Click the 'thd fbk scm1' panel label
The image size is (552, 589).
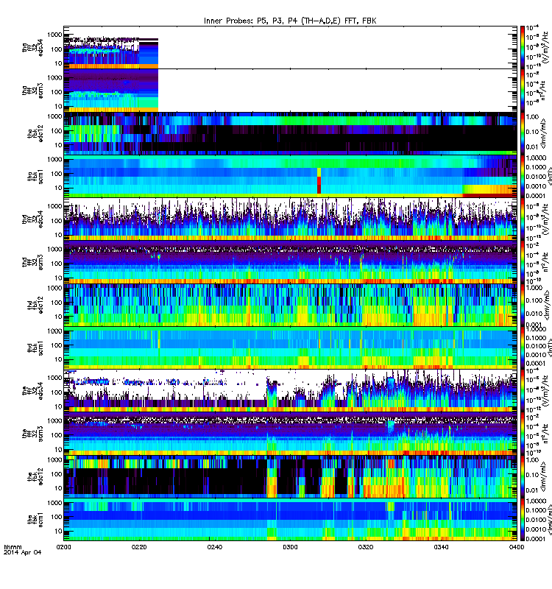(x=35, y=348)
